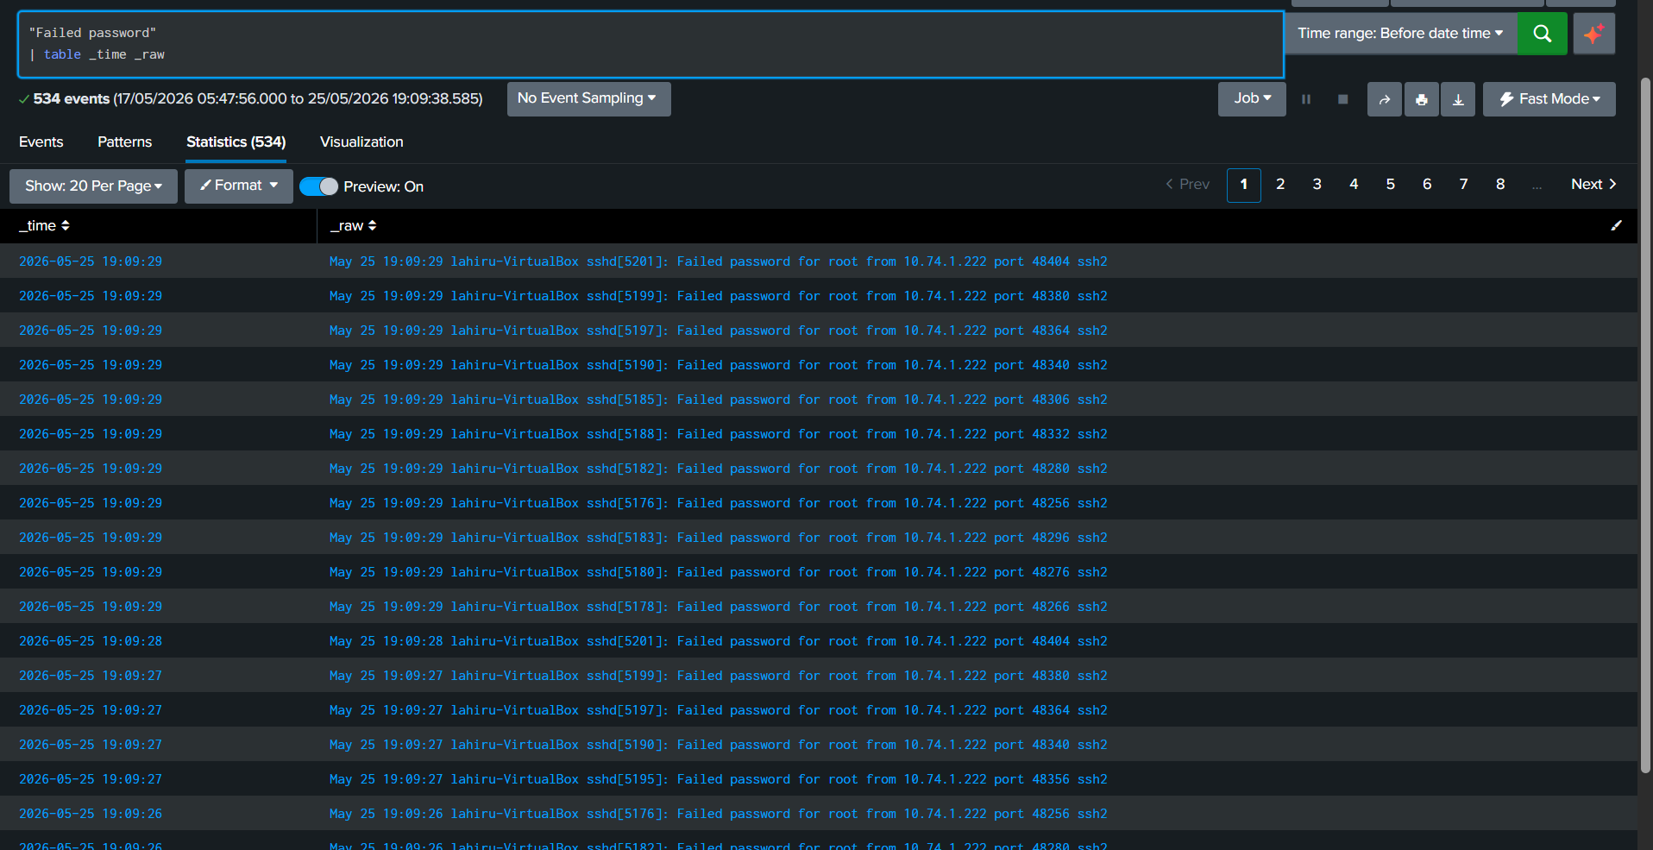
Task: Click the sshd[5195] port 48356 event
Action: [x=718, y=779]
